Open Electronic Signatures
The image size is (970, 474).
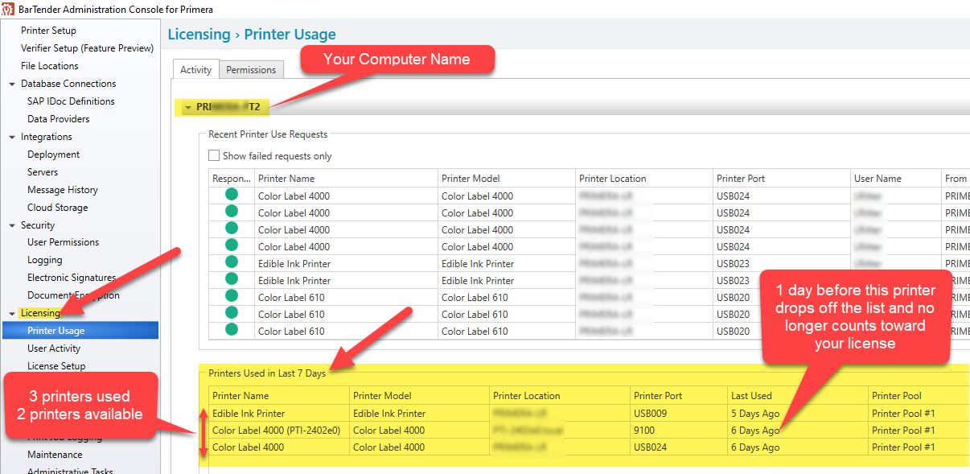point(72,278)
